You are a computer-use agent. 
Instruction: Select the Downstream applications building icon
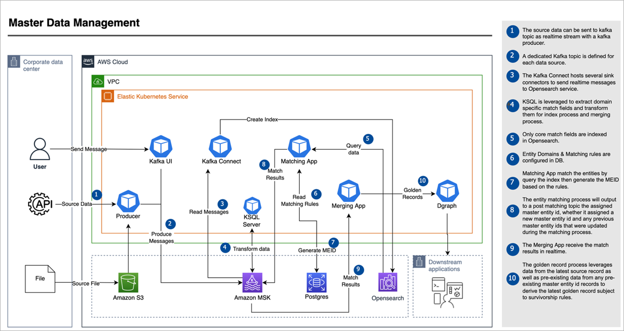(x=419, y=261)
